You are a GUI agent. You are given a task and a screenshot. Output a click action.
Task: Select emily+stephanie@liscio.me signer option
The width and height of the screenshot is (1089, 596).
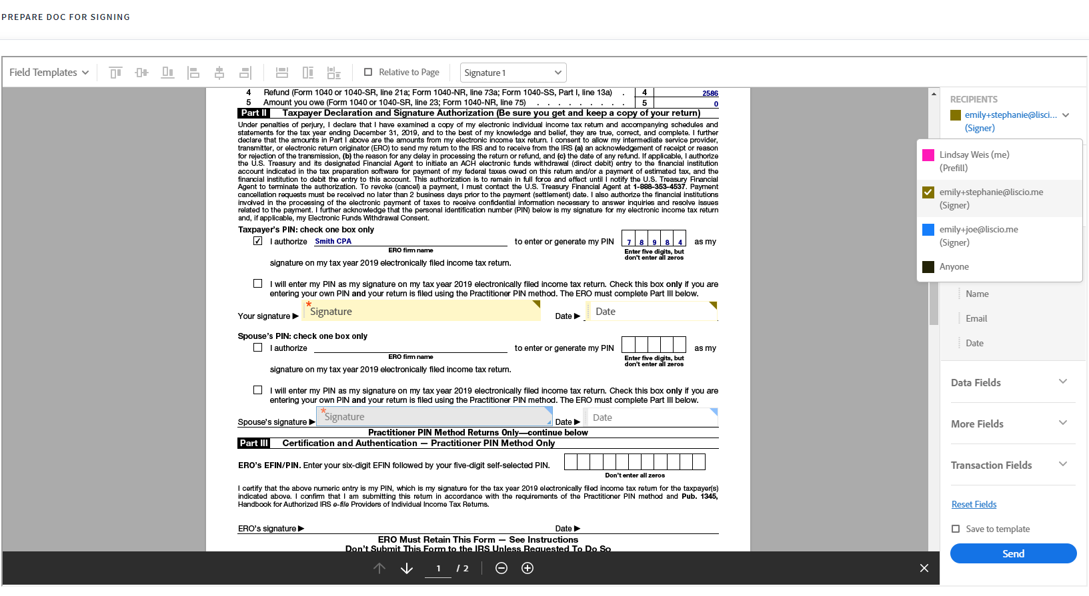pyautogui.click(x=1000, y=198)
